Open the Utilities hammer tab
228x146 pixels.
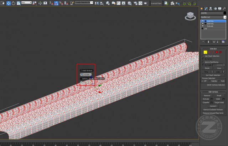click(x=224, y=9)
